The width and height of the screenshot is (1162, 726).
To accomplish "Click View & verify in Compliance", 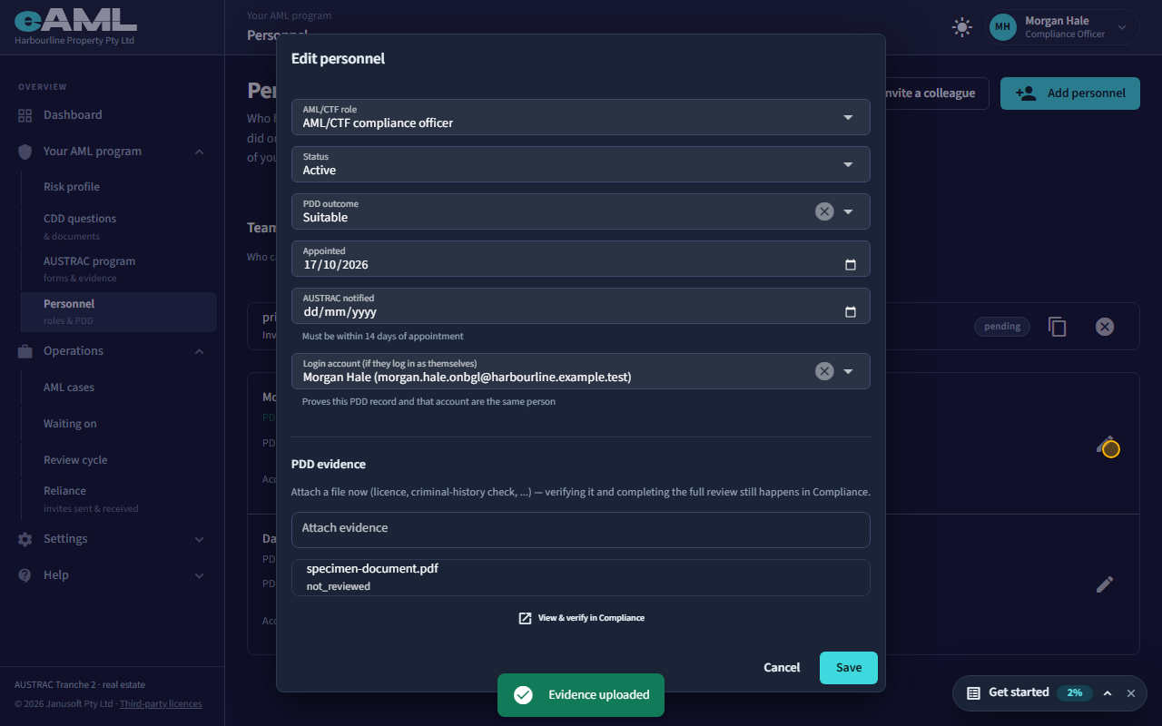I will point(581,618).
